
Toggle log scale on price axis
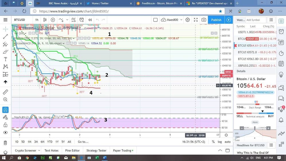point(220,142)
